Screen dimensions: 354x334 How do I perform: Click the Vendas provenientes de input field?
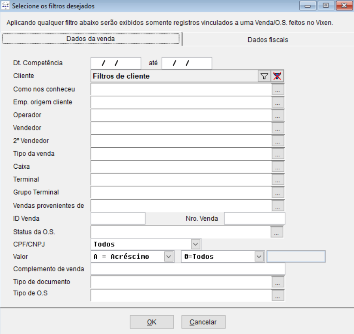point(181,206)
